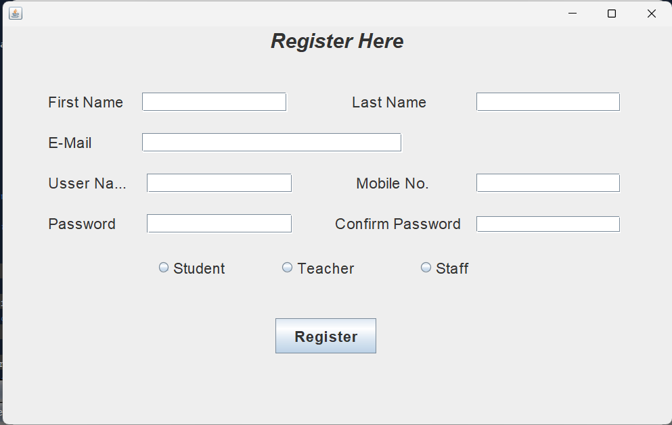This screenshot has height=425, width=672.
Task: Focus the First Name text field
Action: click(214, 102)
